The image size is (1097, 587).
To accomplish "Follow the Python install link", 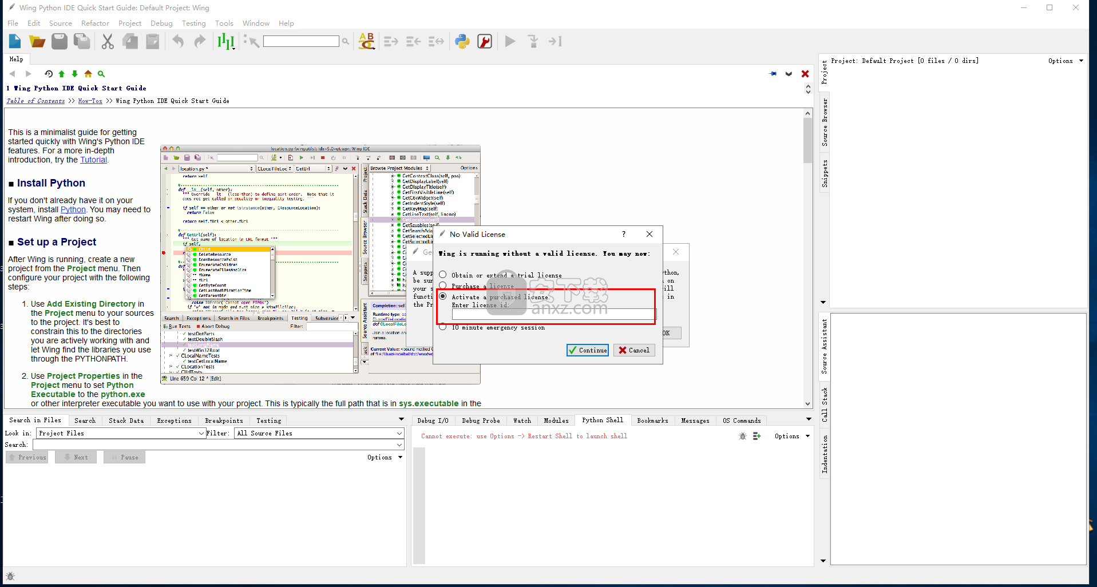I will pos(73,209).
